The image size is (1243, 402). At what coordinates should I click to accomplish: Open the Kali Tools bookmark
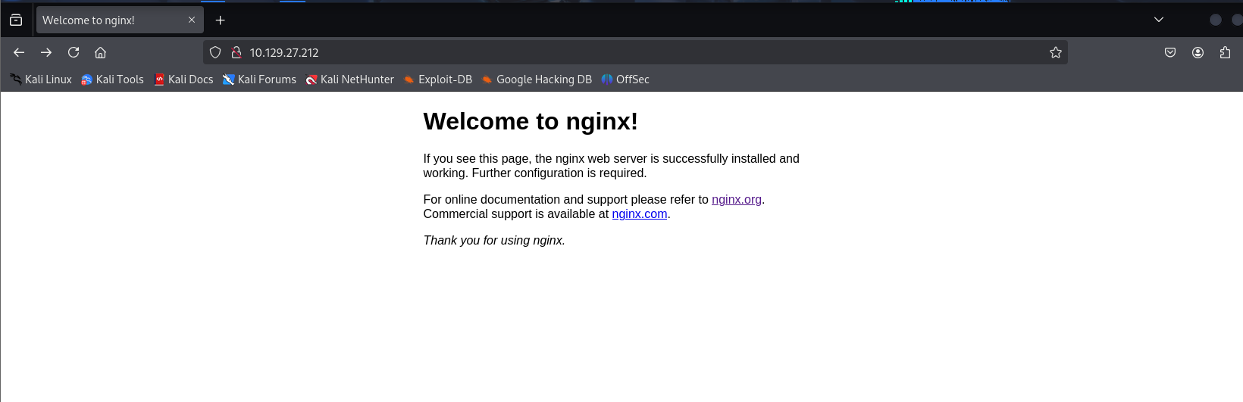click(112, 79)
